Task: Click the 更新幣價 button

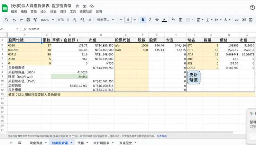Action: [x=193, y=77]
